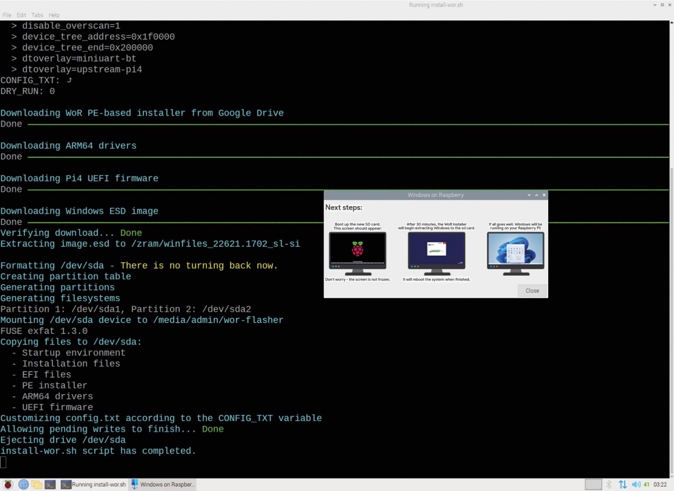Open the file manager folder icon
Image resolution: width=674 pixels, height=491 pixels.
37,484
